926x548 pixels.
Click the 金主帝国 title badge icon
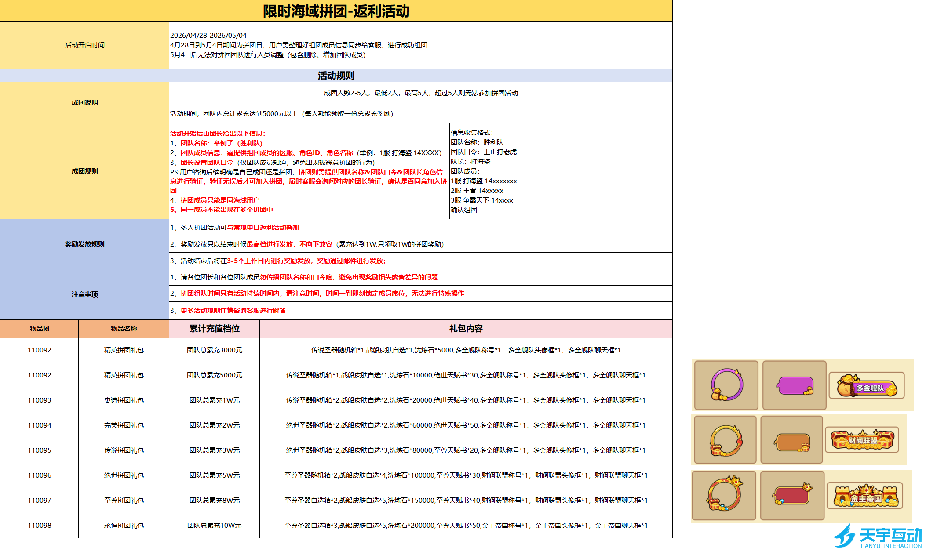[x=865, y=495]
